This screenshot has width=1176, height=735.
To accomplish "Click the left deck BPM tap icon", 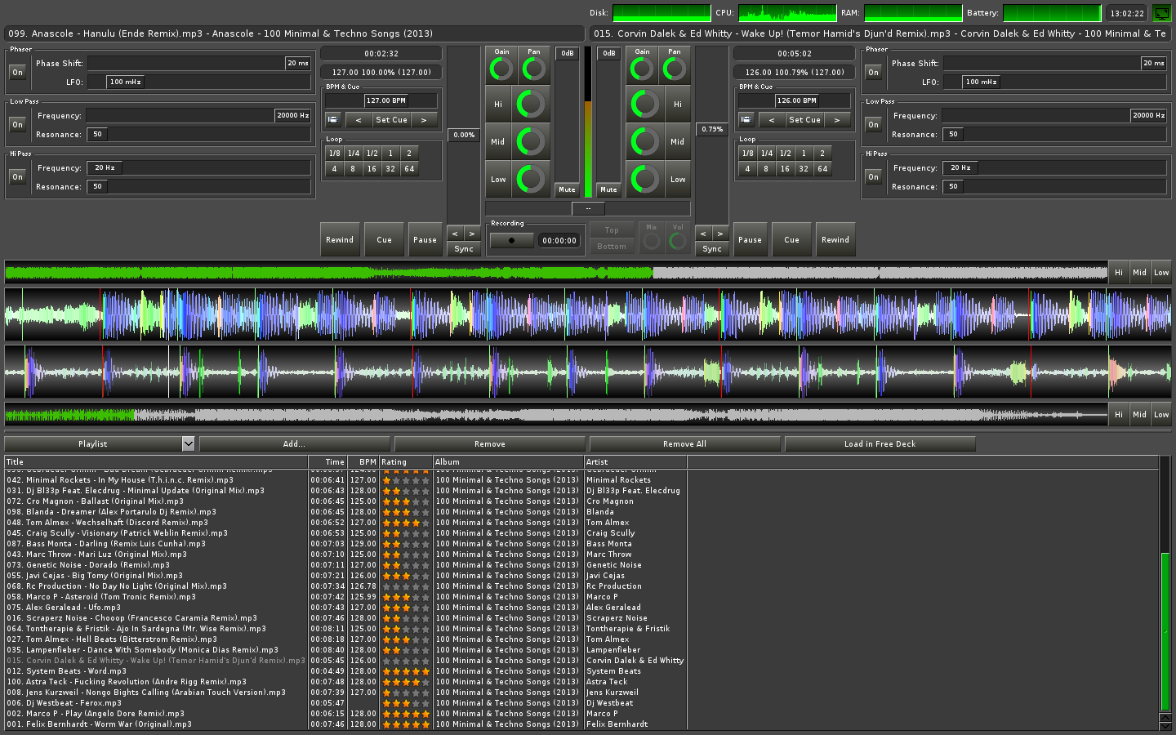I will coord(333,120).
